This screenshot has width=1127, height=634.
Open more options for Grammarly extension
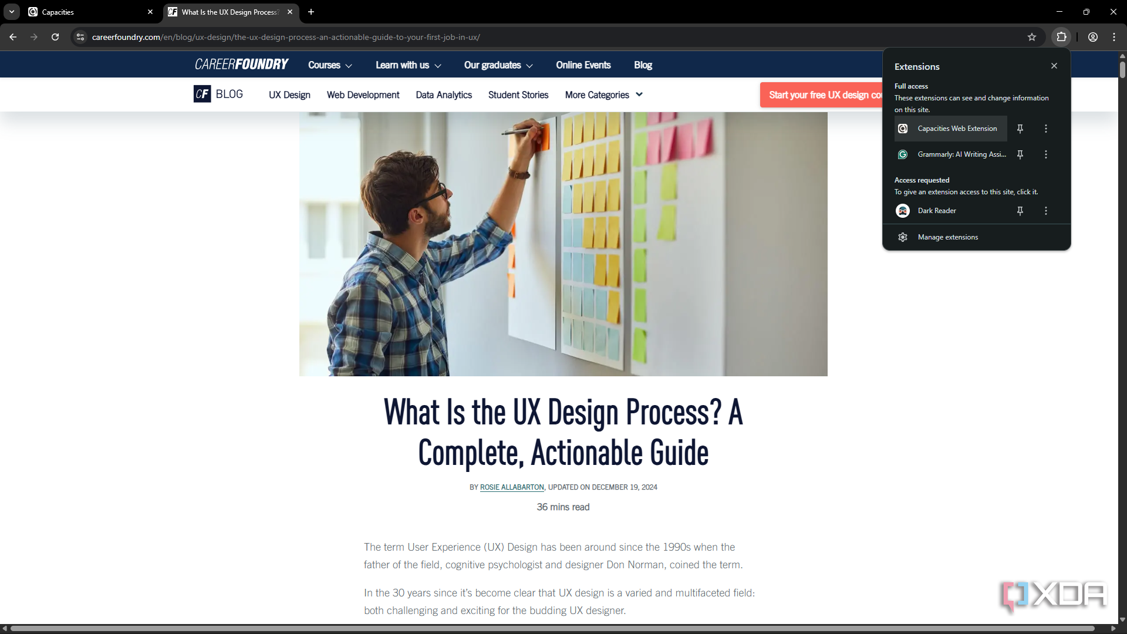[1046, 154]
